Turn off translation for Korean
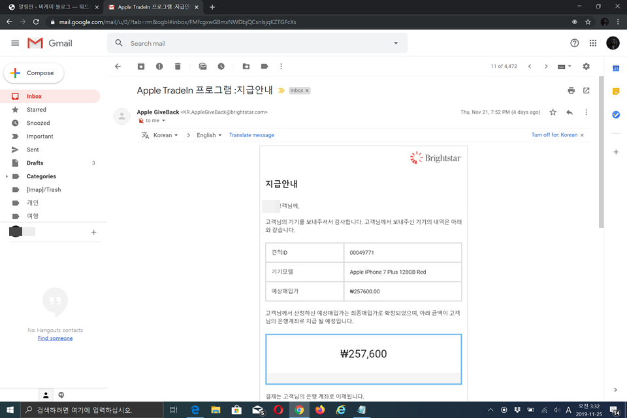The width and height of the screenshot is (627, 418). (555, 135)
